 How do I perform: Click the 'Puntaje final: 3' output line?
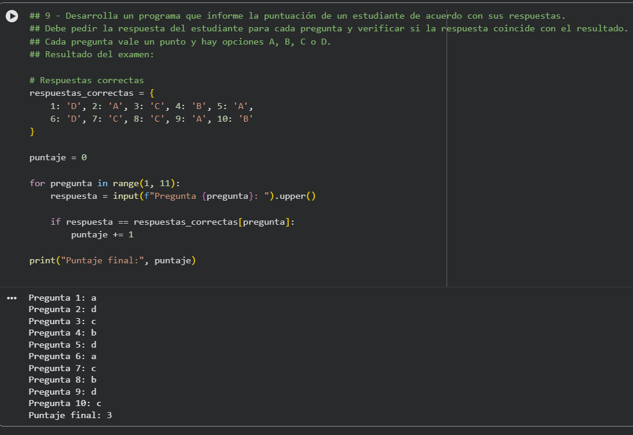pyautogui.click(x=70, y=415)
